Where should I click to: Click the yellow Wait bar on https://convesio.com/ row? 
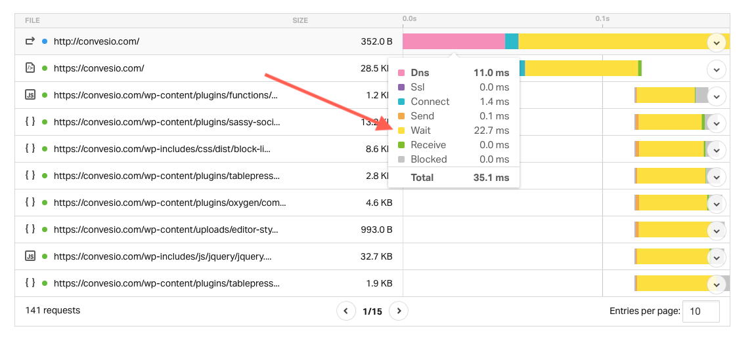click(x=581, y=68)
